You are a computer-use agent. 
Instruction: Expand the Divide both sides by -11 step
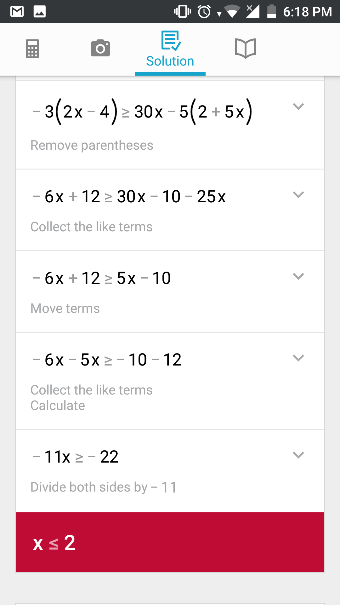(298, 455)
